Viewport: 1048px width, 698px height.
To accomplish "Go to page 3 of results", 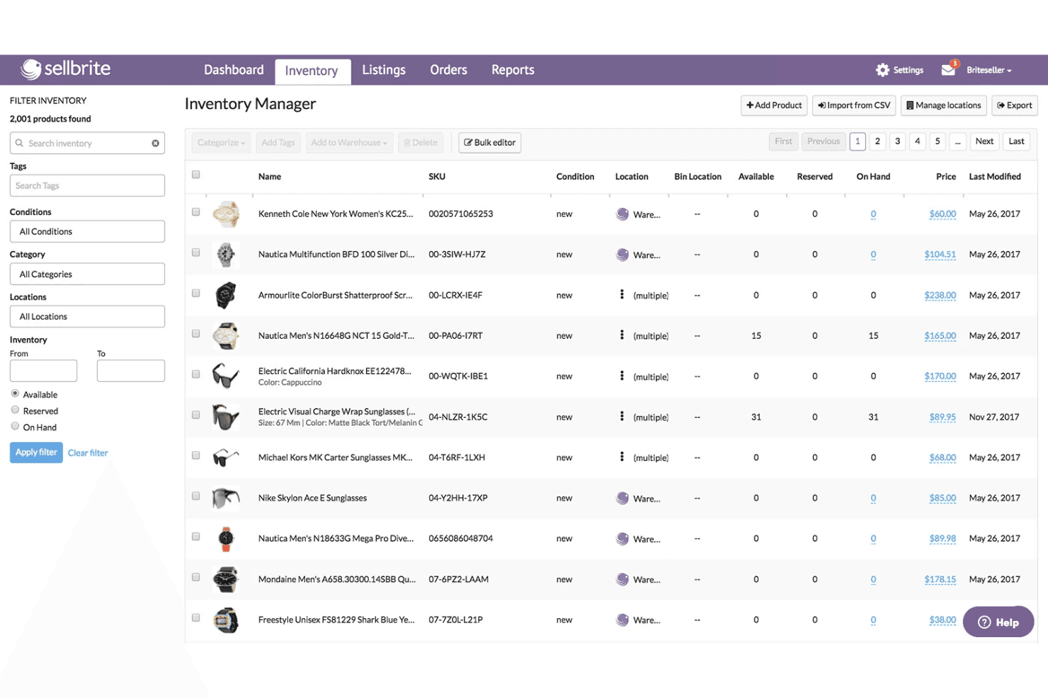I will (x=897, y=141).
